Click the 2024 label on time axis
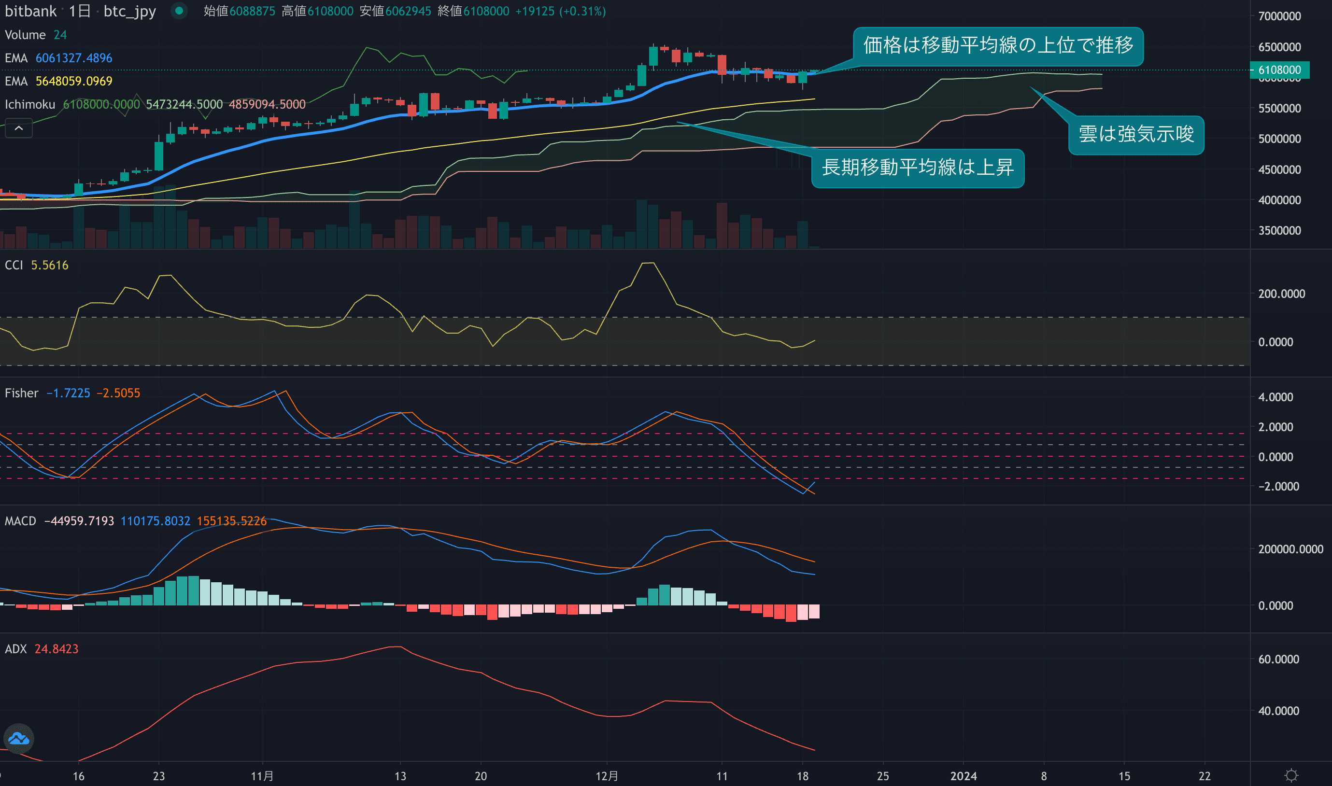 pyautogui.click(x=963, y=776)
